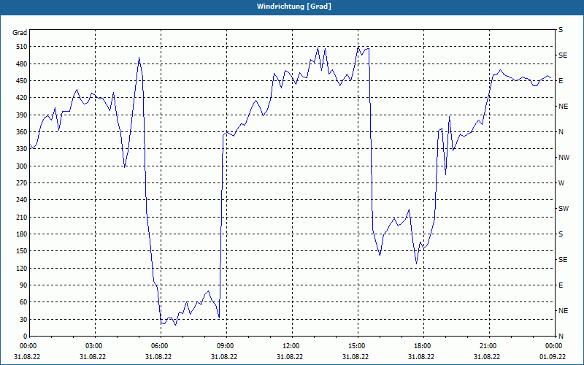Click the "SE" compass label between 480 and 510

pyautogui.click(x=563, y=55)
